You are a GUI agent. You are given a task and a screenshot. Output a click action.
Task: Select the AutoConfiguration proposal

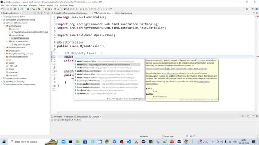tap(107, 68)
